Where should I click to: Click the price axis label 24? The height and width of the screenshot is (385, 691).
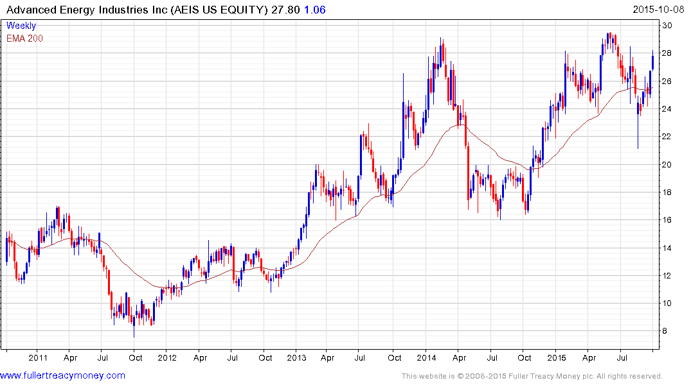click(667, 108)
